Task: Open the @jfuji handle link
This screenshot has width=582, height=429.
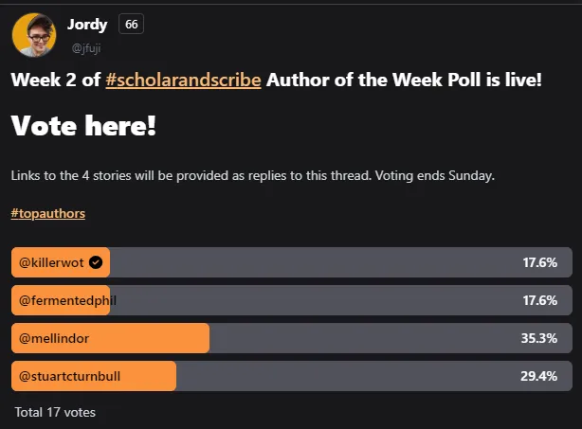Action: coord(86,48)
